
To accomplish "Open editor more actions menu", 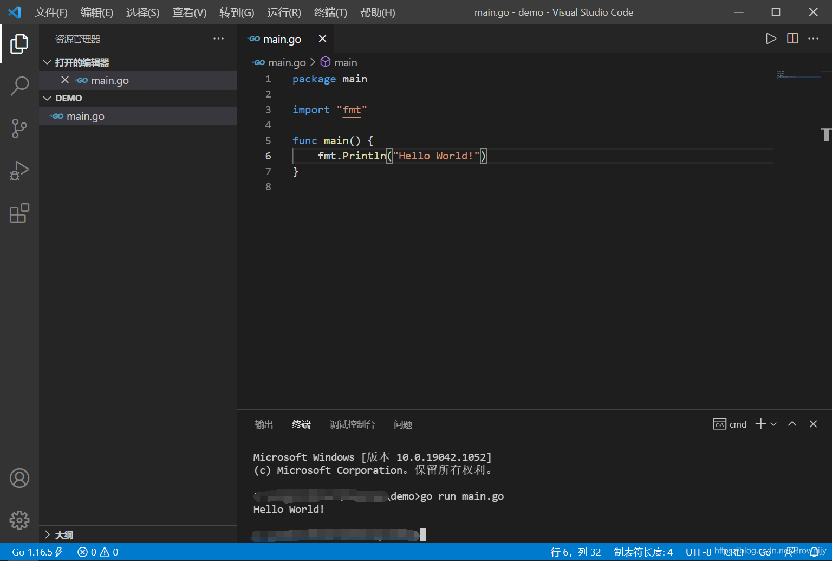I will coord(814,38).
